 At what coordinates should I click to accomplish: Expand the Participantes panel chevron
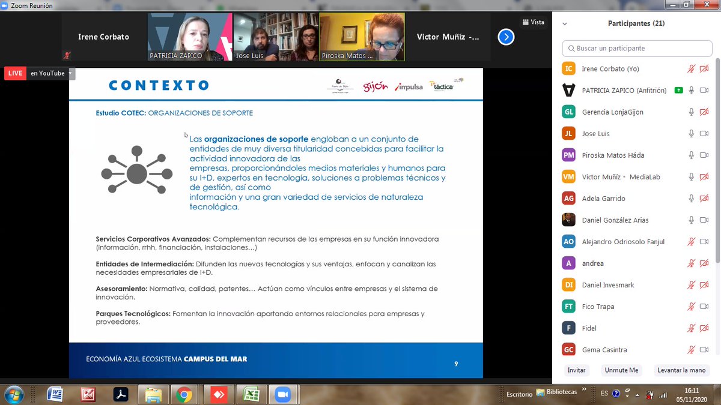564,23
